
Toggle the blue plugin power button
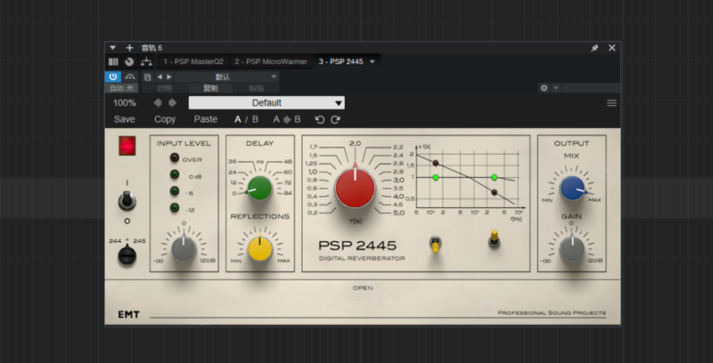pos(113,77)
